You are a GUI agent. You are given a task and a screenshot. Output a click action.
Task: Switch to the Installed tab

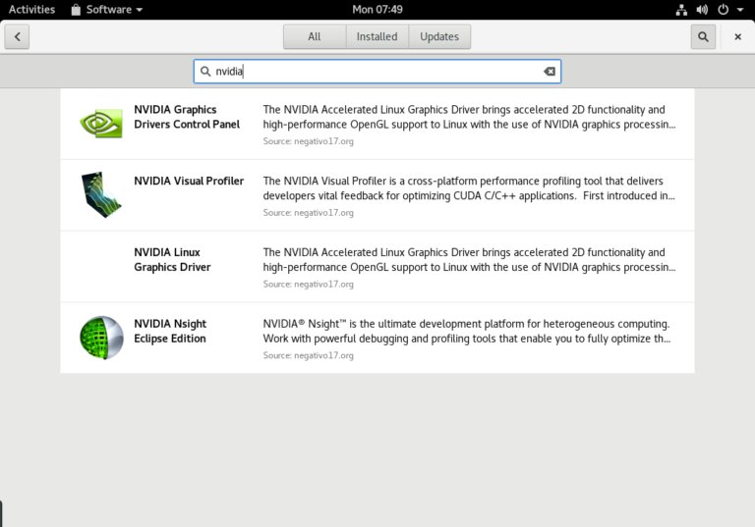[377, 36]
